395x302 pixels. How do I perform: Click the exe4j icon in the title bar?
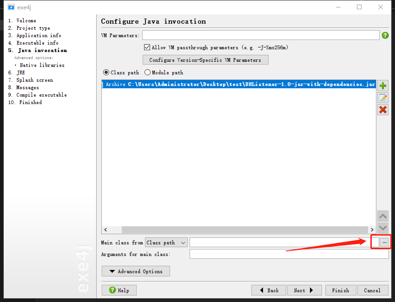[11, 7]
